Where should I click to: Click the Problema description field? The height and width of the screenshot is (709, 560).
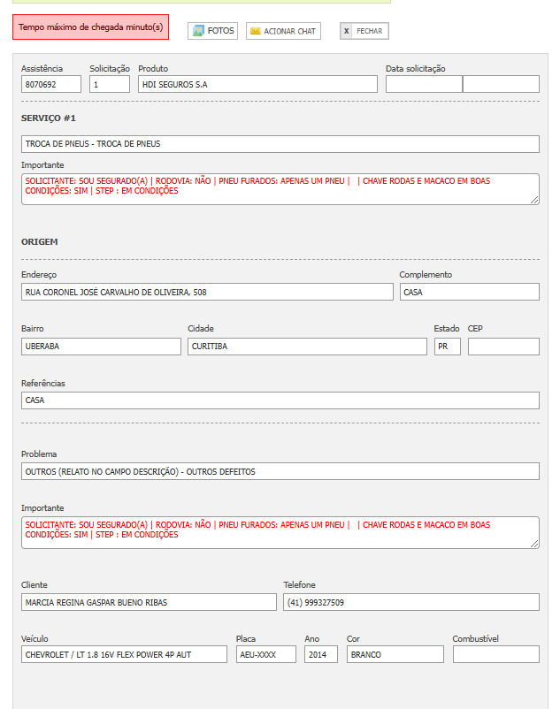tap(280, 471)
